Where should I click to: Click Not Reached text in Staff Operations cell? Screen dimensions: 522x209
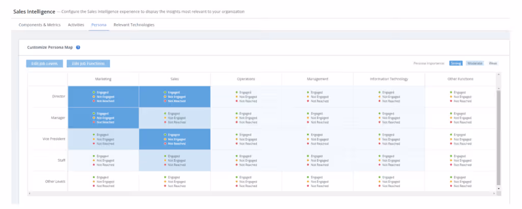coord(248,165)
